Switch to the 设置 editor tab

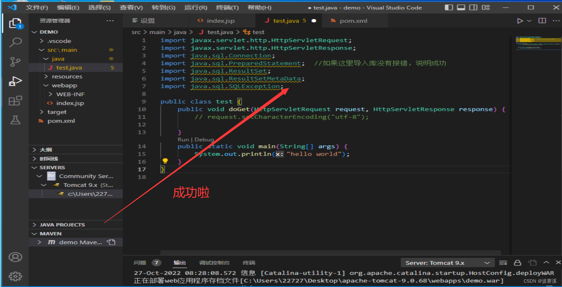click(156, 21)
